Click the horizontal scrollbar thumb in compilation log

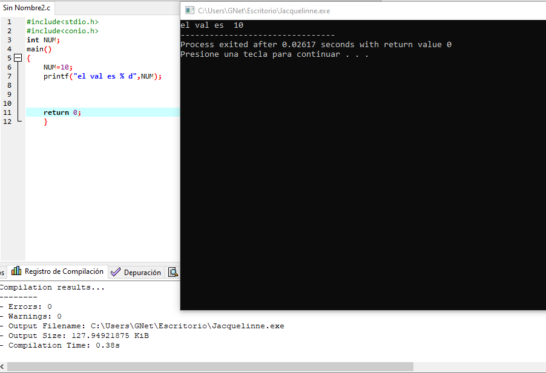click(210, 367)
